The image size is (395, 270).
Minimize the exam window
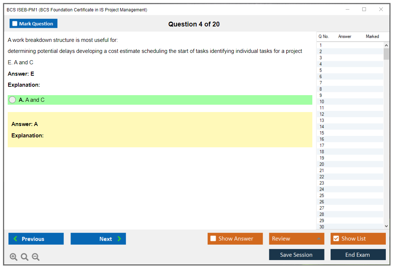pyautogui.click(x=348, y=10)
